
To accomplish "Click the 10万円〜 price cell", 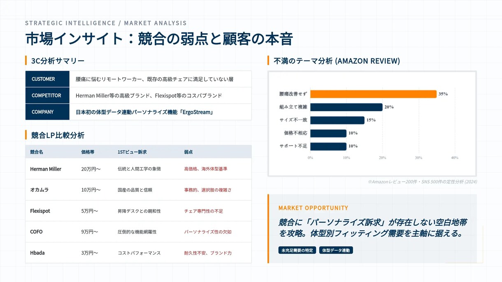I will coord(91,190).
